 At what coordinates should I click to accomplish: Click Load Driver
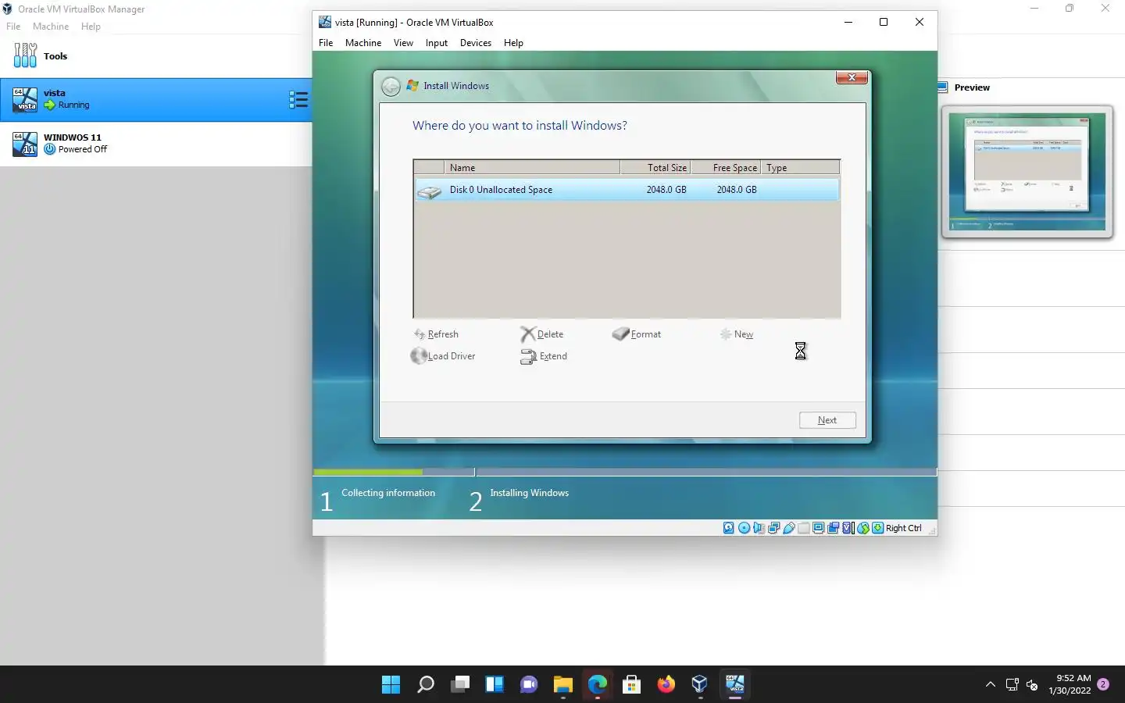[x=443, y=356]
